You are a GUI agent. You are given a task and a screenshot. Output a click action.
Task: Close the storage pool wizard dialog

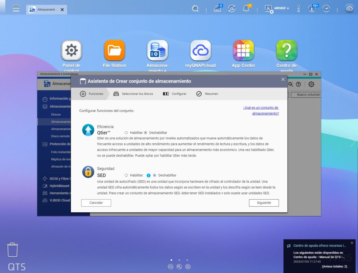point(283,79)
